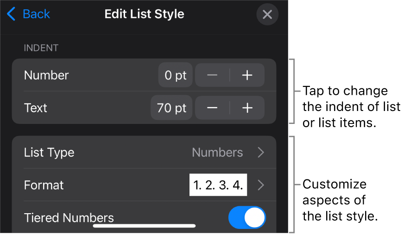Decrease the Number indent with minus
The image size is (404, 234).
pos(212,75)
